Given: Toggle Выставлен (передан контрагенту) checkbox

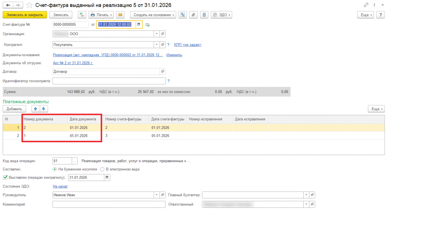Looking at the screenshot, I should coord(5,177).
